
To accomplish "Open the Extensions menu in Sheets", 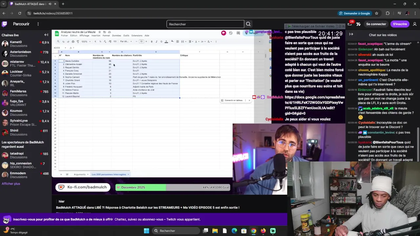I will [x=137, y=35].
